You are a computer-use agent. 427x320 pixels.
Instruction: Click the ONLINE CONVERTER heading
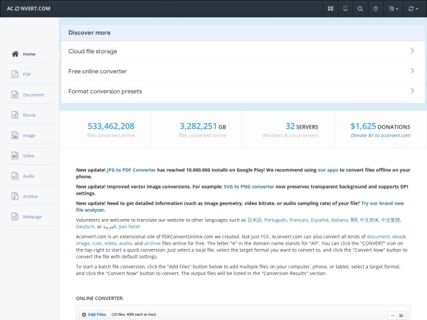[x=100, y=299]
